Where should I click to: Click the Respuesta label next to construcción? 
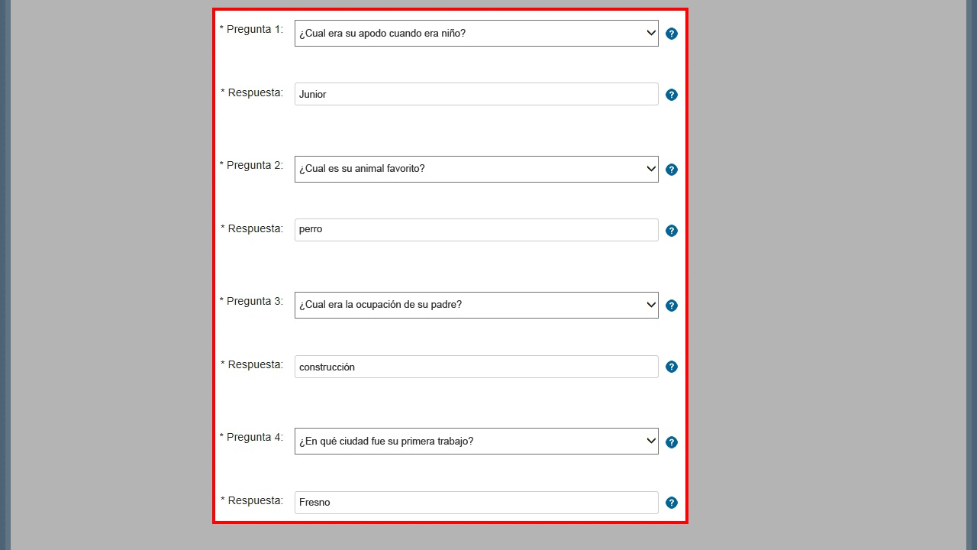pyautogui.click(x=252, y=364)
